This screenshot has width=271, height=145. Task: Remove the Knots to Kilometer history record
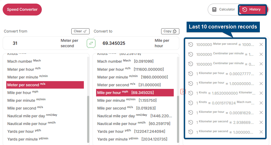261,93
